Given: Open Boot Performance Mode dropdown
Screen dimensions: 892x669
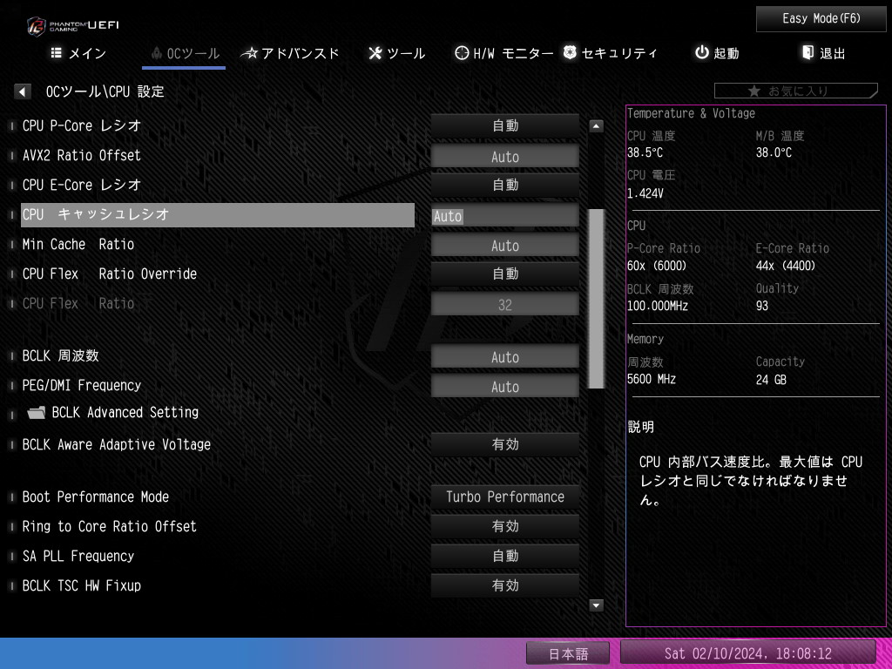Looking at the screenshot, I should click(x=505, y=497).
